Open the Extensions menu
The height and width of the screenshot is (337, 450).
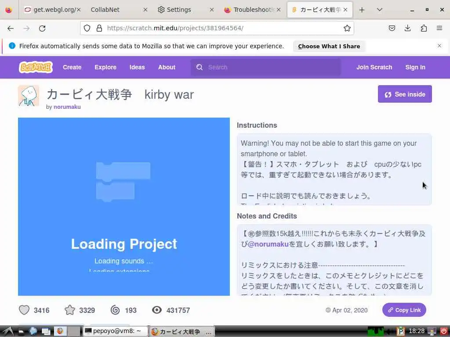click(424, 28)
